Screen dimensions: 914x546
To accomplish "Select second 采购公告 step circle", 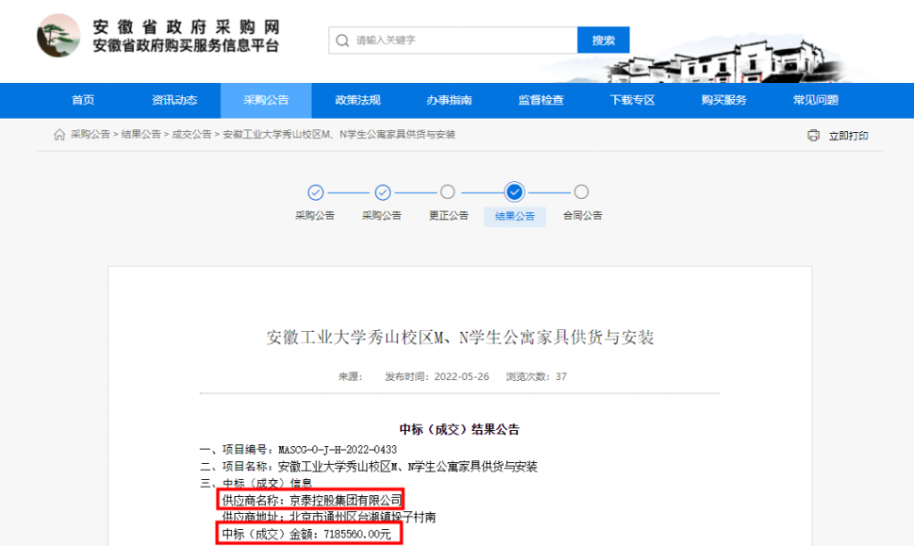I will click(382, 192).
